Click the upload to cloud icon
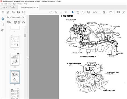The width and height of the screenshot is (127, 99). pos(13,12)
